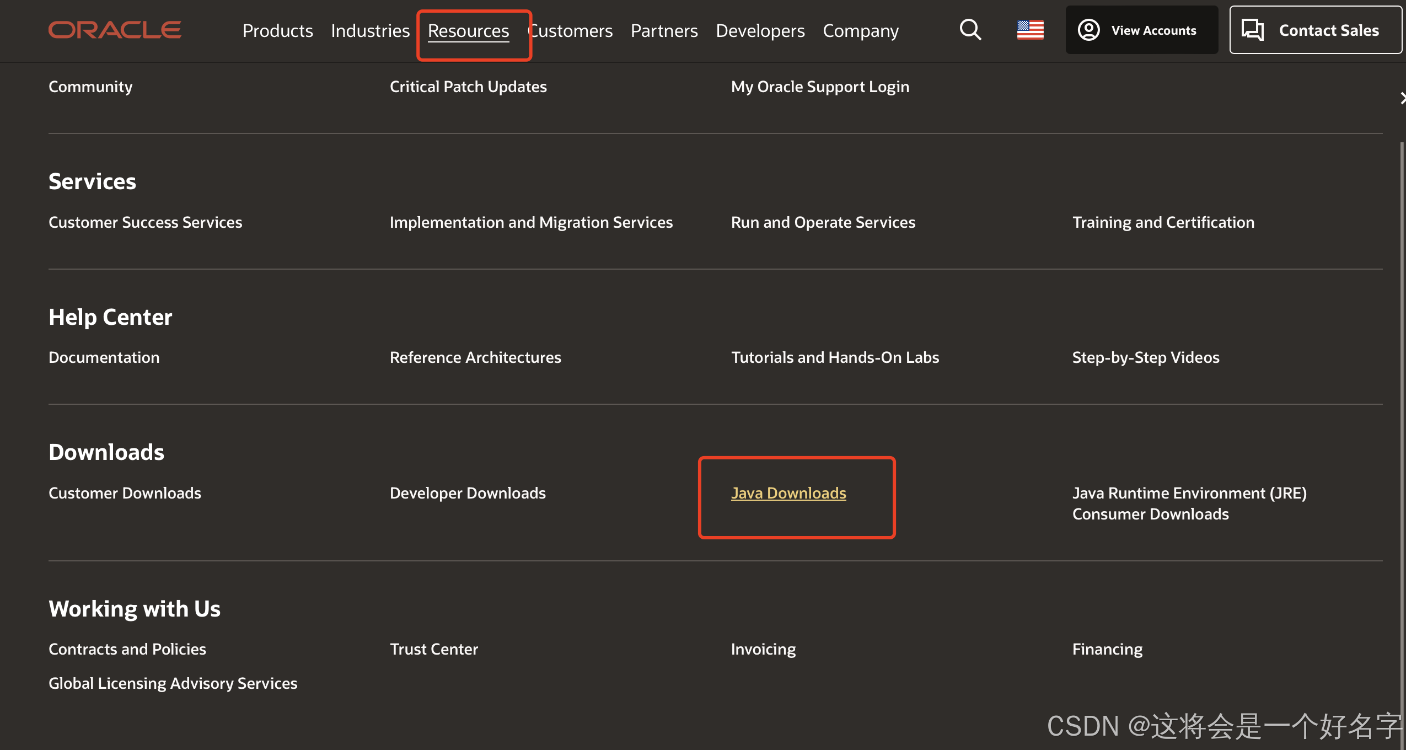This screenshot has height=750, width=1406.
Task: Visit Customer Success Services
Action: 146,222
